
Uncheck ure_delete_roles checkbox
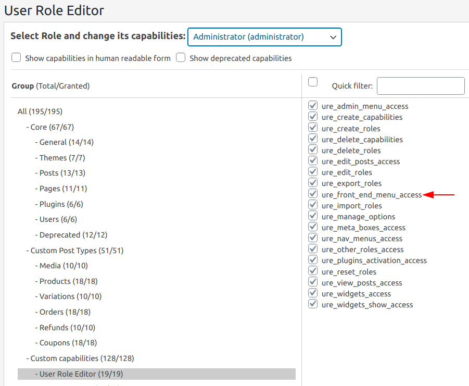[313, 150]
